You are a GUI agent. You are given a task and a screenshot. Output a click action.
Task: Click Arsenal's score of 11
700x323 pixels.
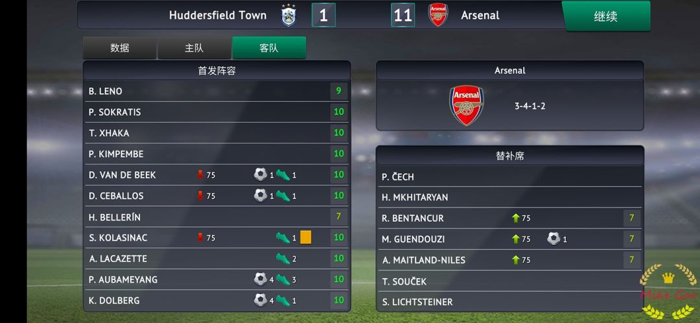pos(403,15)
